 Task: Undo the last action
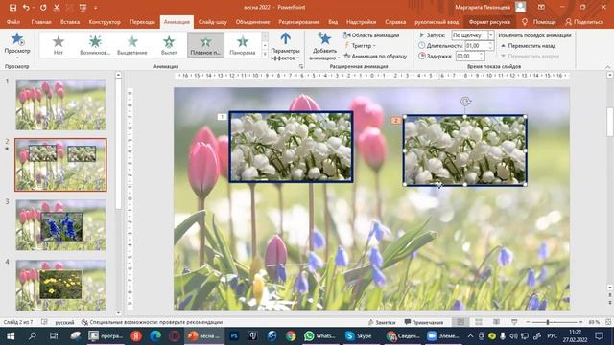pyautogui.click(x=26, y=8)
